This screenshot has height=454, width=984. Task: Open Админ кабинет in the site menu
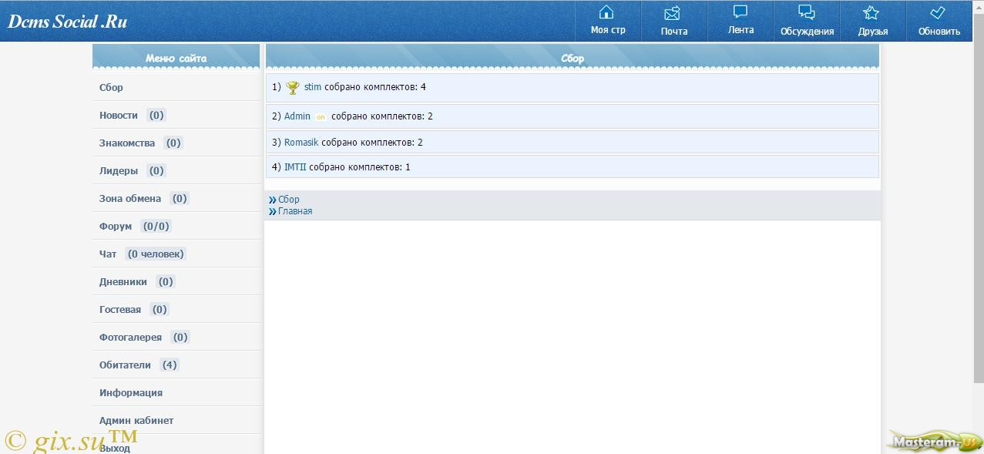[136, 421]
